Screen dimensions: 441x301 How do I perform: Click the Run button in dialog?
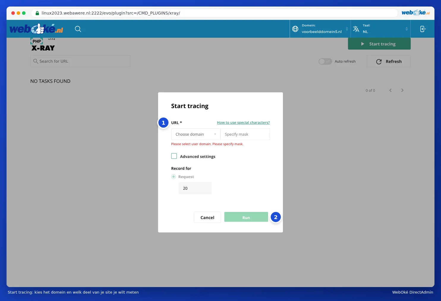(x=246, y=217)
